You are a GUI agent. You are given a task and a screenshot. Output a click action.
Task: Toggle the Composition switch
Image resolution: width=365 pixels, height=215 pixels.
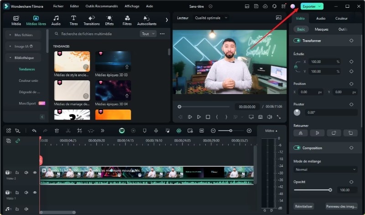click(297, 148)
